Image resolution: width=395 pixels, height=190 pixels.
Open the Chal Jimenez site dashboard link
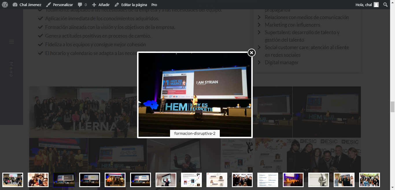tap(27, 5)
